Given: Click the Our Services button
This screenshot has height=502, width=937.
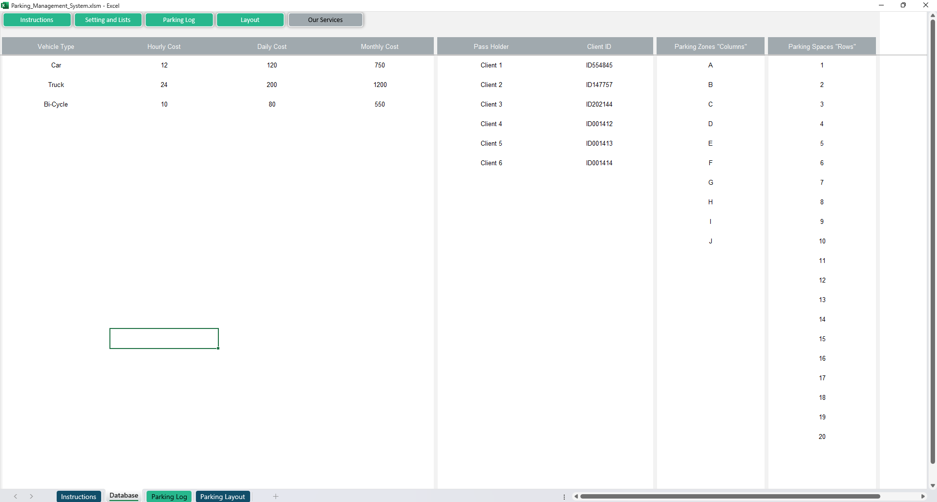Looking at the screenshot, I should tap(325, 20).
